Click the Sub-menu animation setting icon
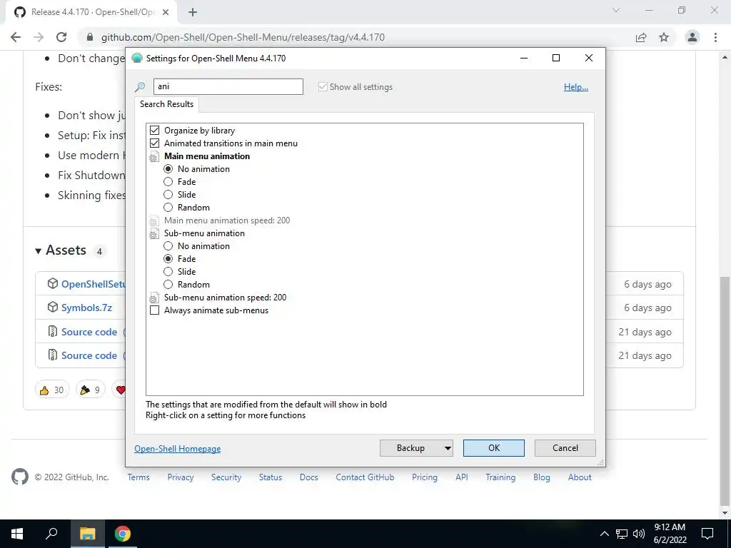731x548 pixels. pos(154,233)
